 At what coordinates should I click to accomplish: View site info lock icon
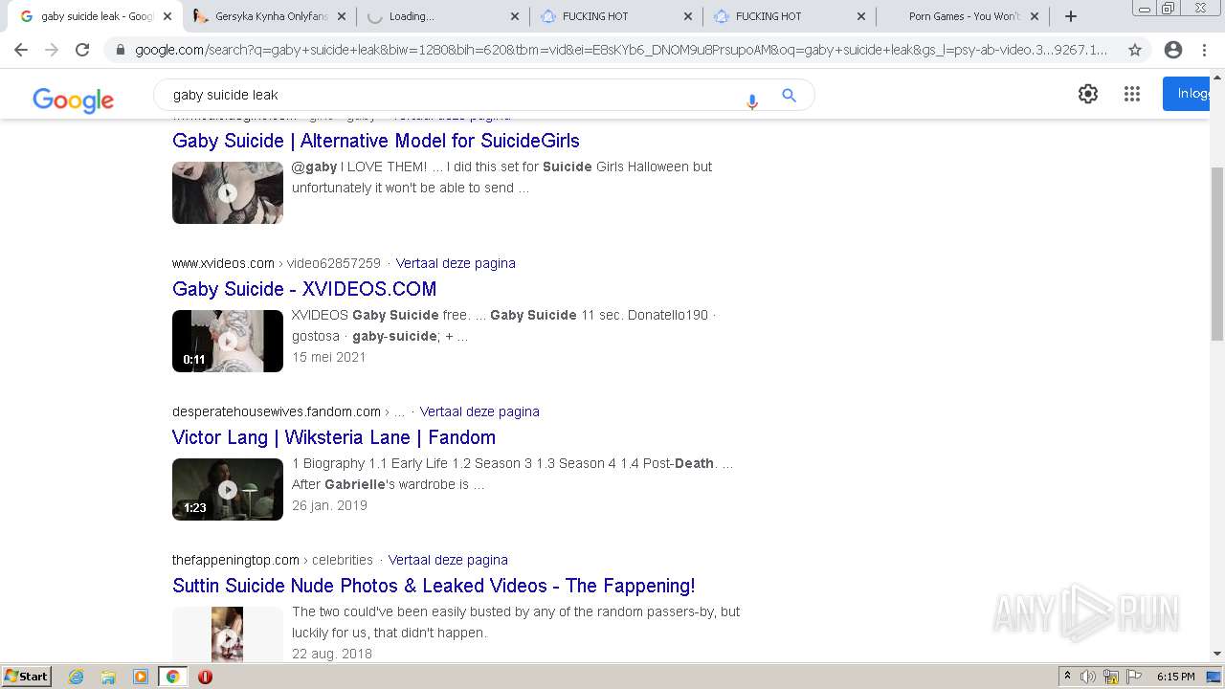120,50
